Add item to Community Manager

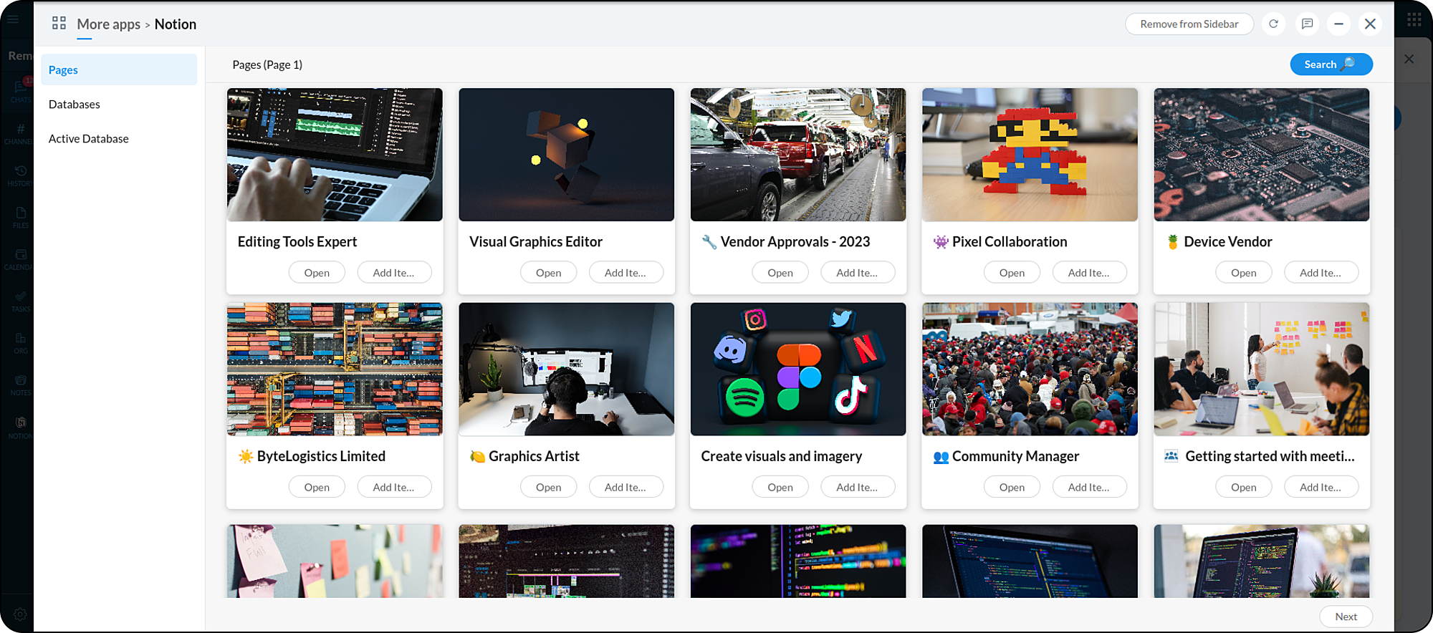coord(1089,487)
